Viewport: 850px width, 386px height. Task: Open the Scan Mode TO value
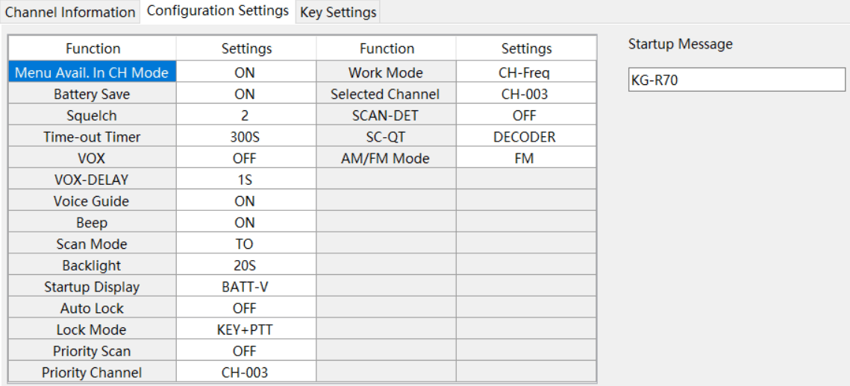(246, 244)
